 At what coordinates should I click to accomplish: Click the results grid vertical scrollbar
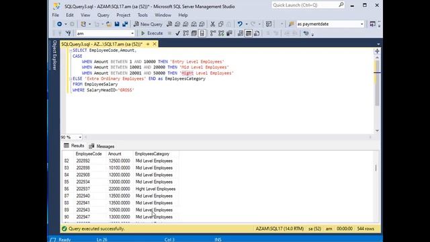pyautogui.click(x=376, y=167)
